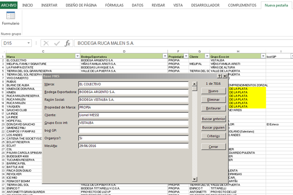Close the form with Cerrar button

pyautogui.click(x=213, y=146)
